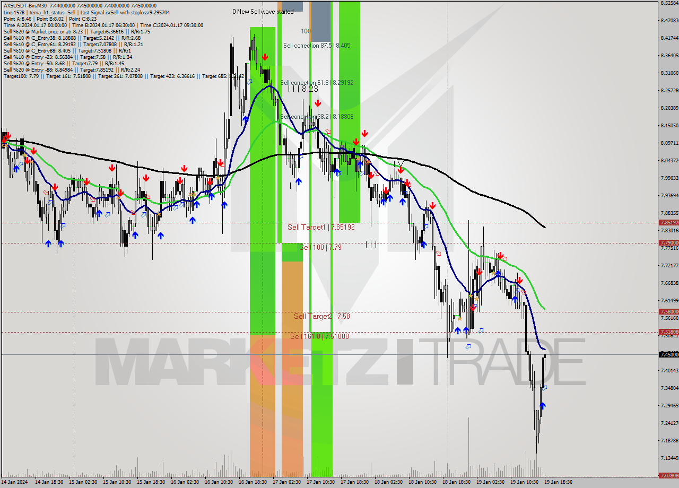The width and height of the screenshot is (679, 488).
Task: Click the red sell arrow above 8.20 near 17 Jan 10:30
Action: [317, 103]
